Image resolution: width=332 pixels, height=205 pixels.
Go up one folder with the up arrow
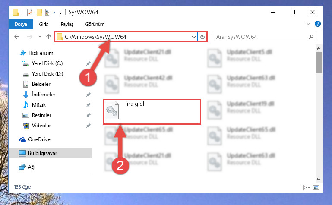coord(49,37)
